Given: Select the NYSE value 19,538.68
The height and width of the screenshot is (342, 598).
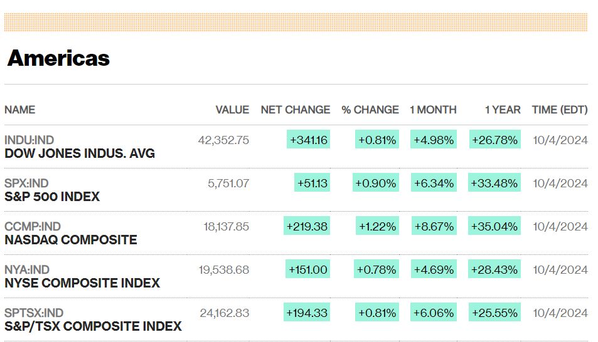Looking at the screenshot, I should (x=224, y=269).
